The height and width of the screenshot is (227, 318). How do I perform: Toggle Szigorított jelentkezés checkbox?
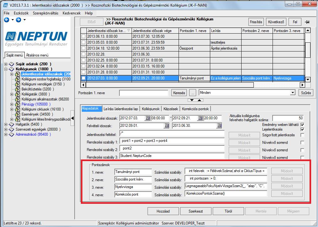pyautogui.click(x=302, y=135)
